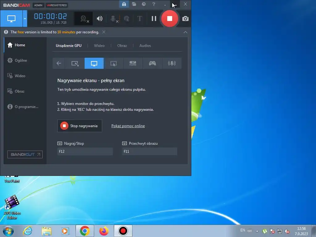Toggle the webcam overlay icon
The image size is (316, 237).
click(84, 19)
